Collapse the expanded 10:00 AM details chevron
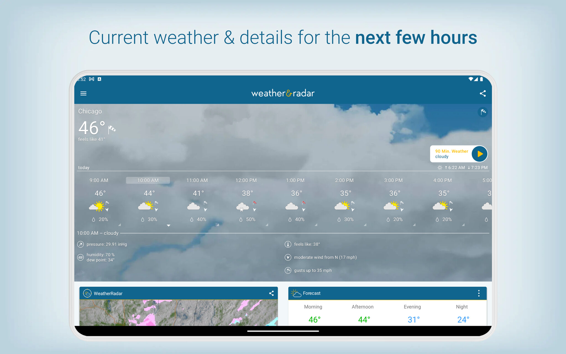This screenshot has height=354, width=566. tap(169, 225)
